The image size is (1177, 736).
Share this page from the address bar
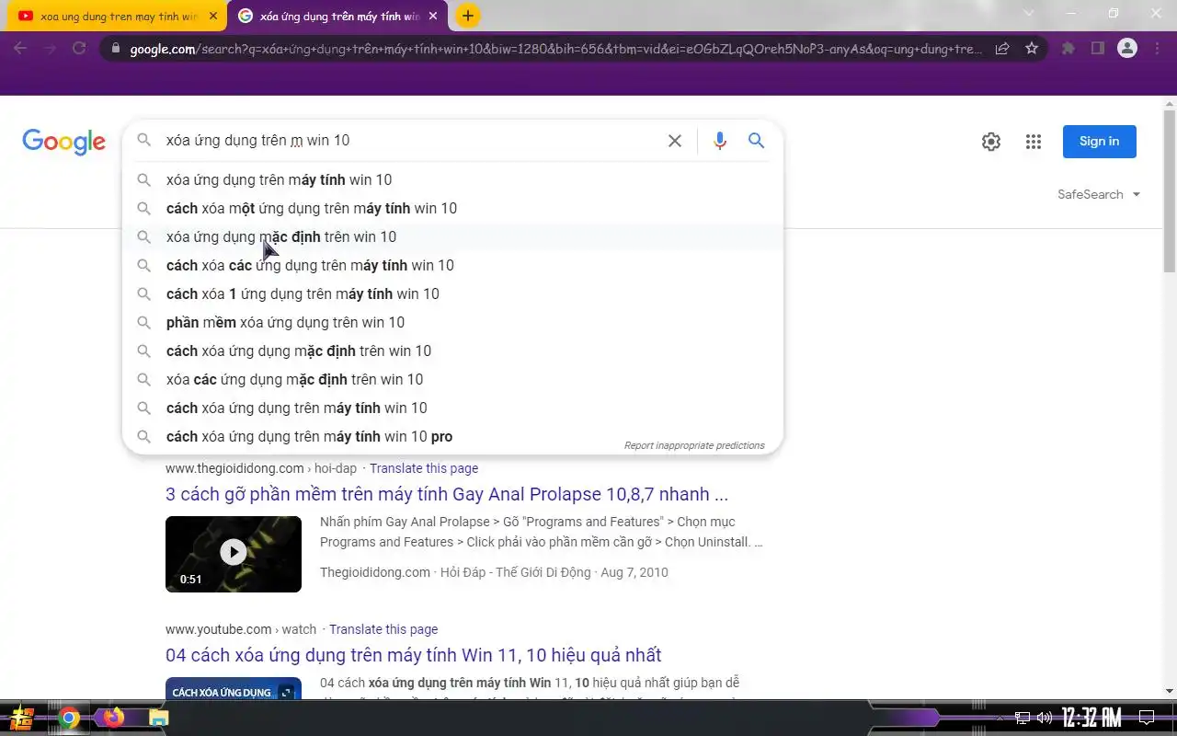(1002, 49)
